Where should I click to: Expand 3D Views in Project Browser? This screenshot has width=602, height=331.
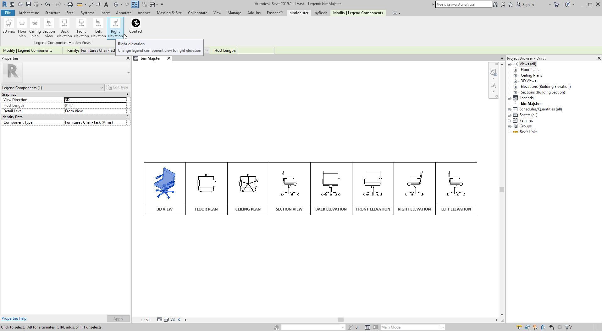(516, 81)
